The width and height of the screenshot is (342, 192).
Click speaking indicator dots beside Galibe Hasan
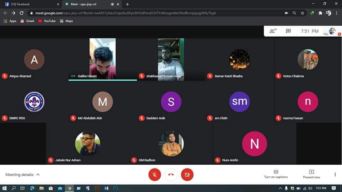pos(73,76)
